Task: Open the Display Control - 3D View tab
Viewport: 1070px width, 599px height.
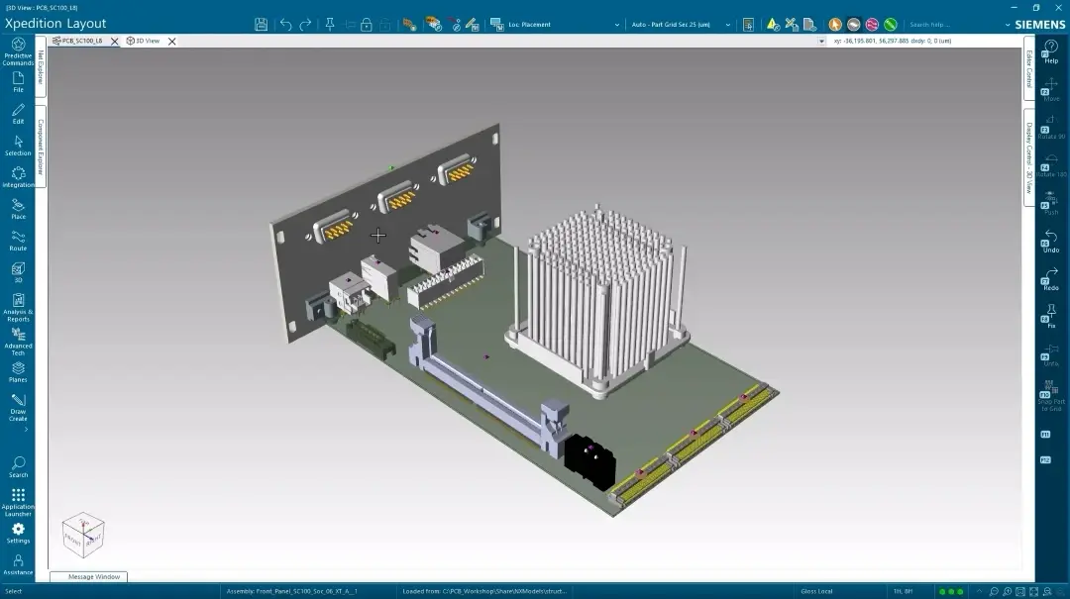Action: click(1029, 157)
